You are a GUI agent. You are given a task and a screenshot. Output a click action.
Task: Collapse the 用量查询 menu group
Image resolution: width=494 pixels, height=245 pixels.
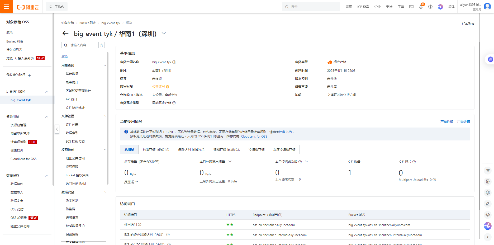[105, 65]
